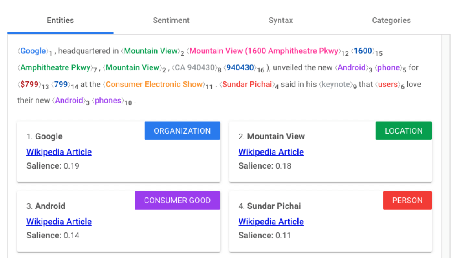Image resolution: width=457 pixels, height=258 pixels.
Task: Select the Syntax tab
Action: [x=280, y=21]
